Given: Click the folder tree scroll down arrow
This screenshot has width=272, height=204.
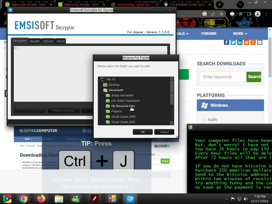Looking at the screenshot, I should [x=172, y=123].
